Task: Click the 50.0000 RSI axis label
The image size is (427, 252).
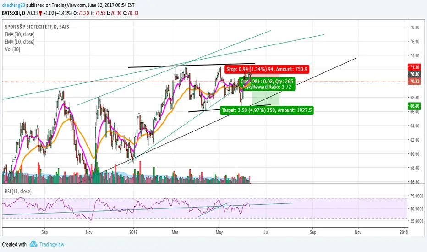Action: (x=416, y=208)
